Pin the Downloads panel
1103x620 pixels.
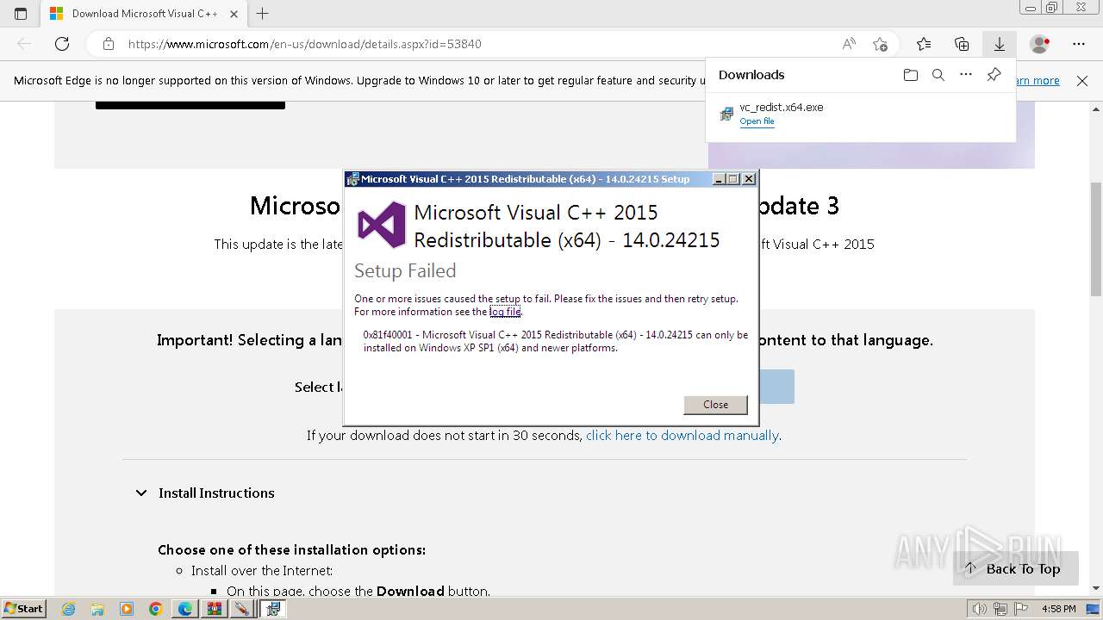point(994,75)
